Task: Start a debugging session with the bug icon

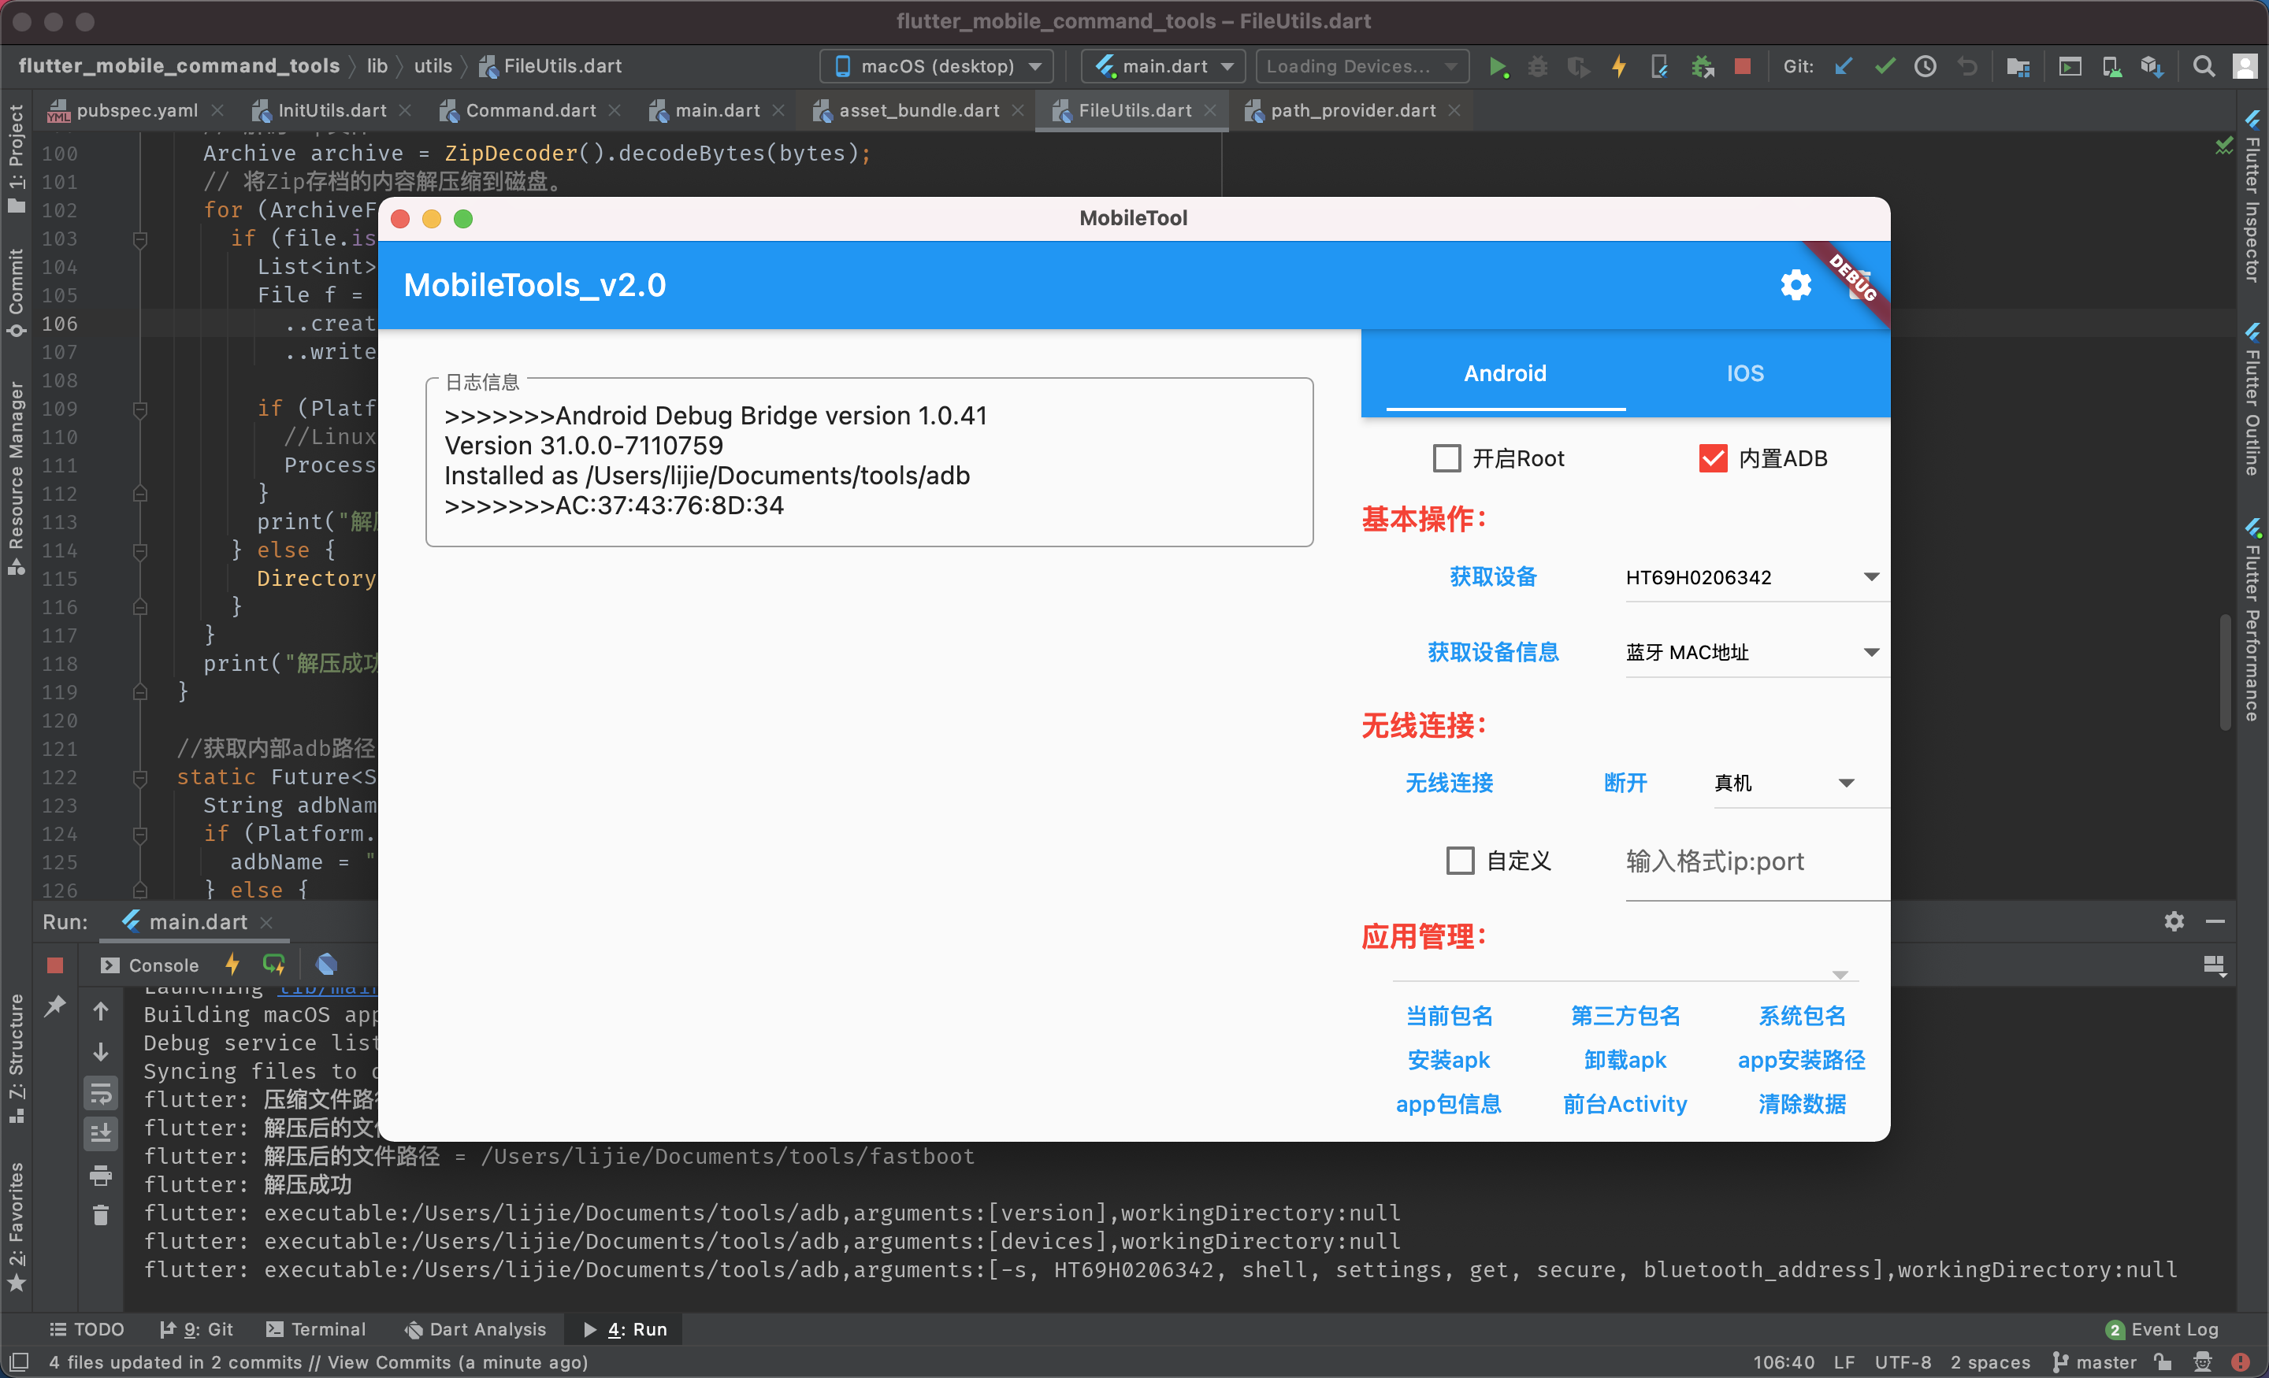Action: point(1537,66)
